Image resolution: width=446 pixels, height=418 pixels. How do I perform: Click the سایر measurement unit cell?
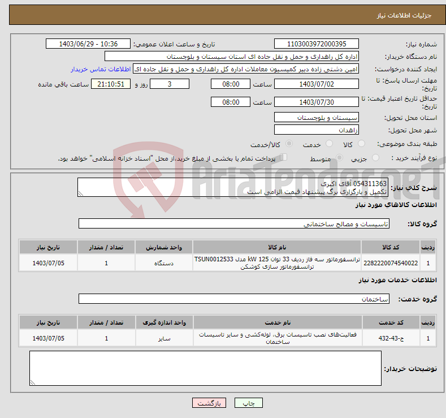[164, 338]
